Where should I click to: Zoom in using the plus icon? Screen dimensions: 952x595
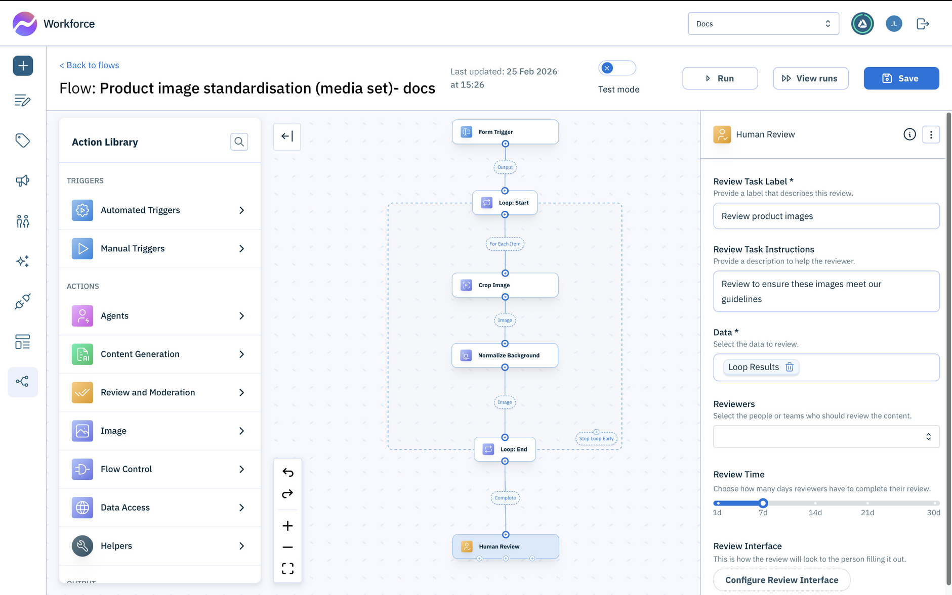click(287, 526)
